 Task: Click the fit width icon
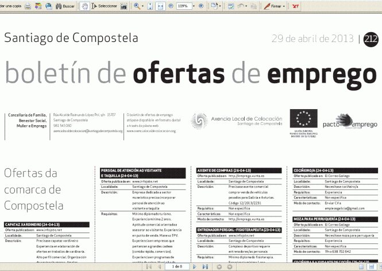click(160, 6)
